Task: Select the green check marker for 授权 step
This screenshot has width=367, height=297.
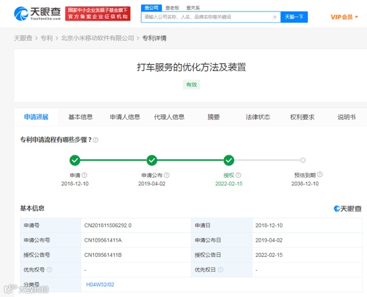Action: point(229,161)
